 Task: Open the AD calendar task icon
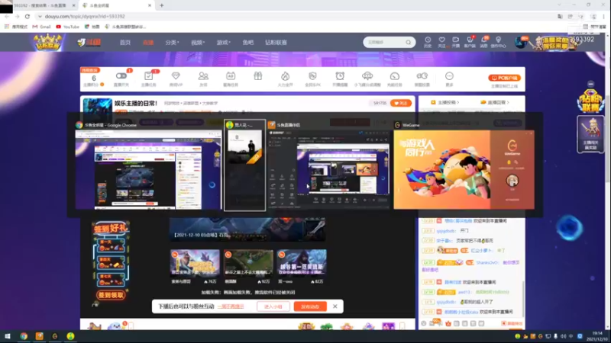231,76
